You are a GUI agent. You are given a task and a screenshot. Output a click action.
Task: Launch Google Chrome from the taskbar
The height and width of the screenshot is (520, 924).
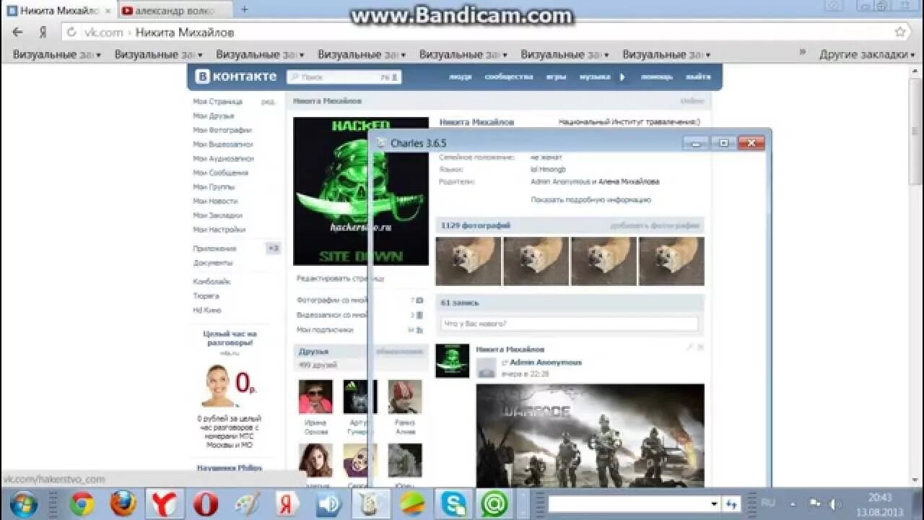click(82, 503)
